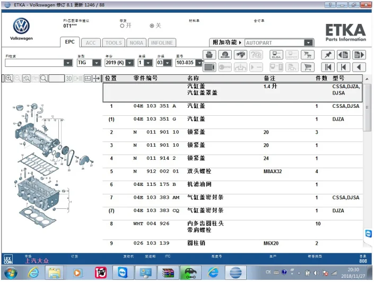This screenshot has height=282, width=374.
Task: Click the 备注 column header
Action: (269, 78)
